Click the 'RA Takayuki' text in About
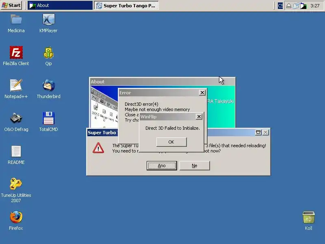This screenshot has height=244, width=325. pos(221,101)
